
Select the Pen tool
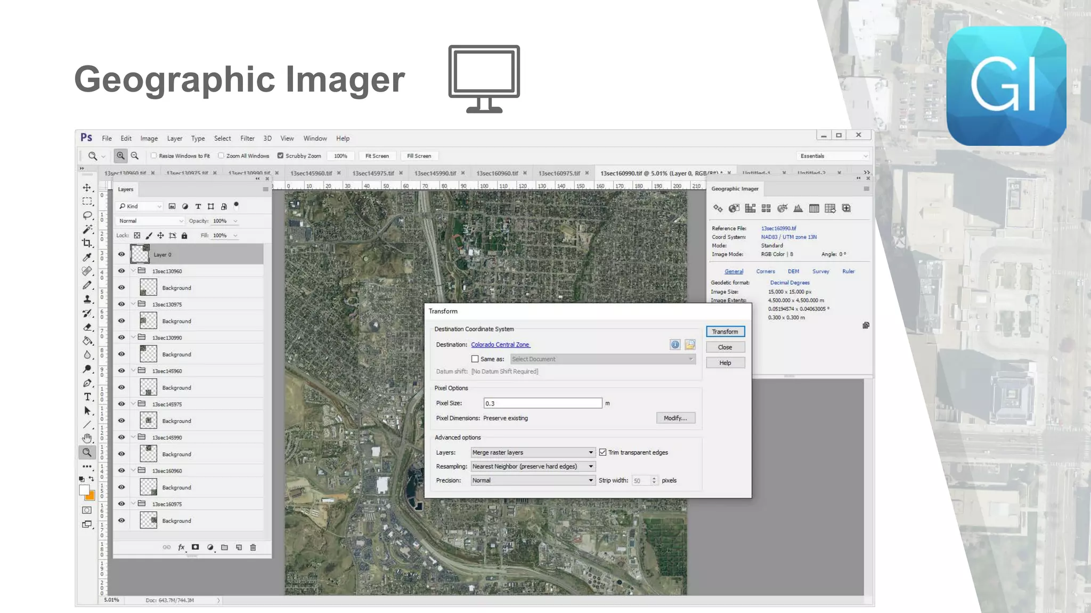87,383
